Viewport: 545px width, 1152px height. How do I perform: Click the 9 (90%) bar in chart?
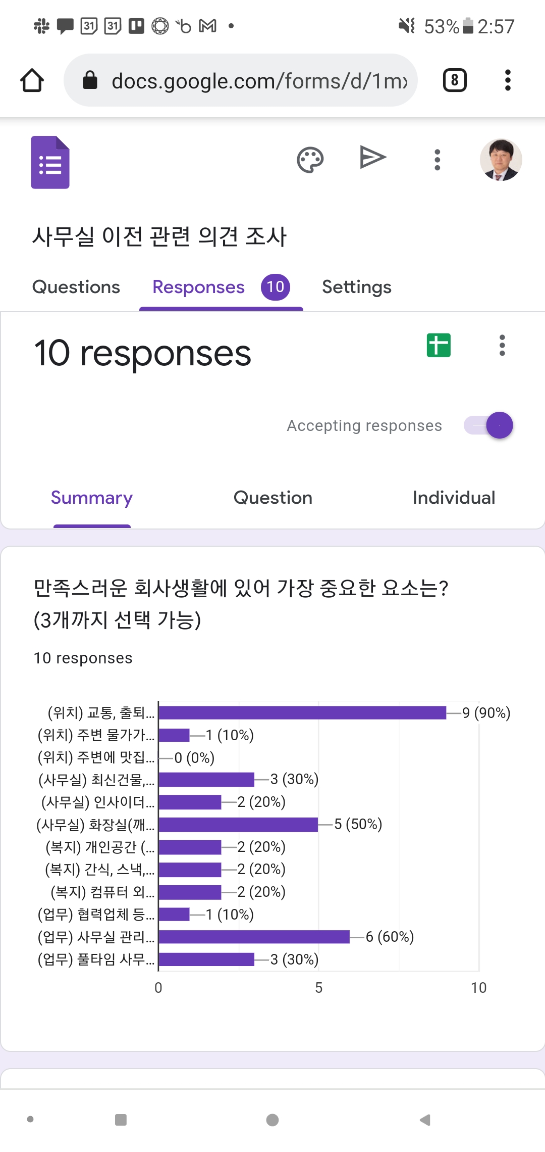click(302, 713)
